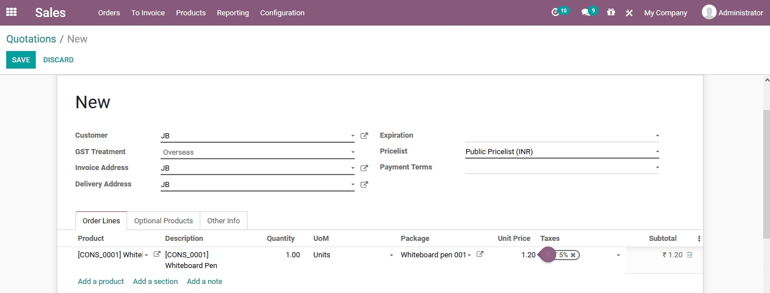Click Add a product link
The height and width of the screenshot is (293, 770).
pos(100,282)
